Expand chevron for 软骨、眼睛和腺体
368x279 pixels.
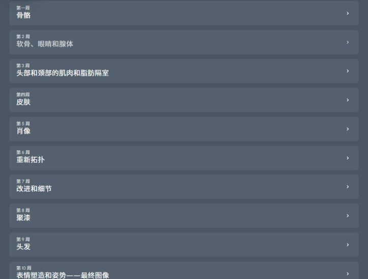pos(348,43)
